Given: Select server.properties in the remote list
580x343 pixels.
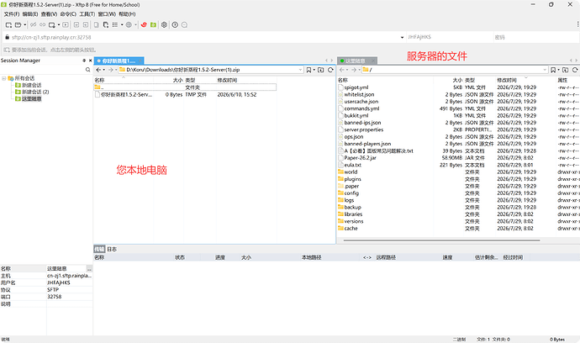Looking at the screenshot, I should [x=364, y=129].
